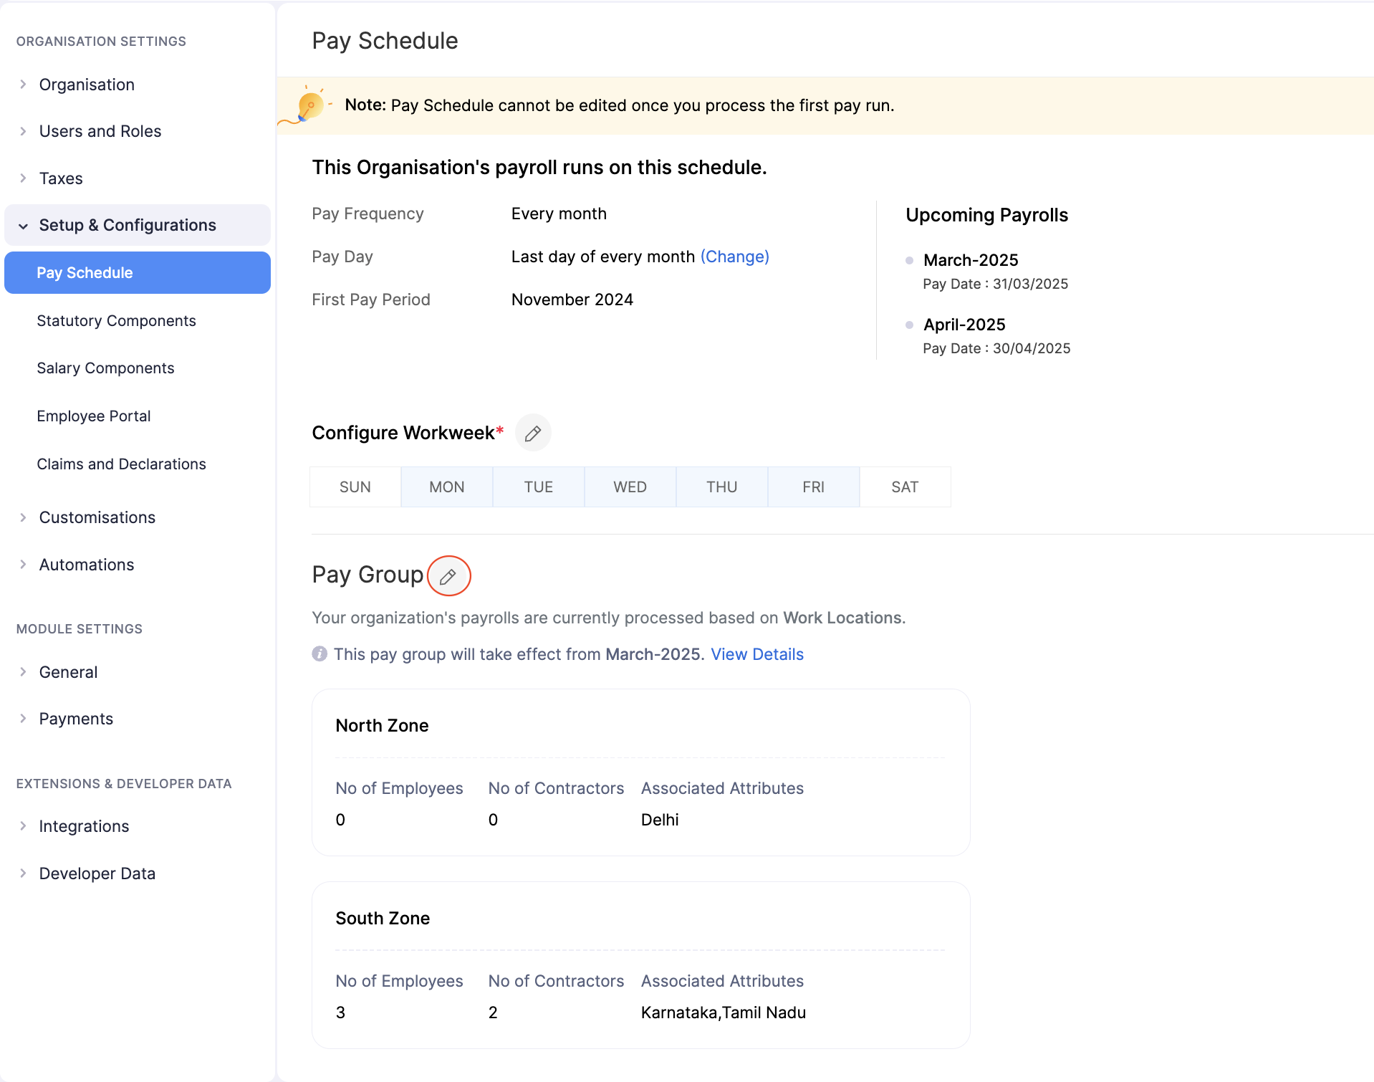Click the Change link next to Pay Day

(x=735, y=256)
